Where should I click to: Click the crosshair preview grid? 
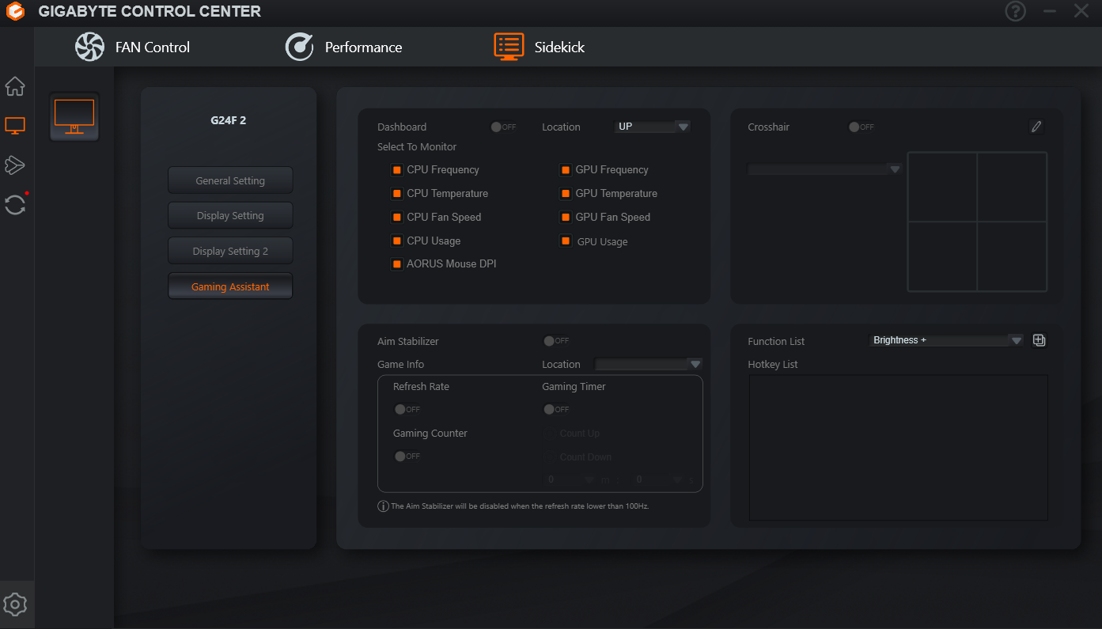coord(977,222)
